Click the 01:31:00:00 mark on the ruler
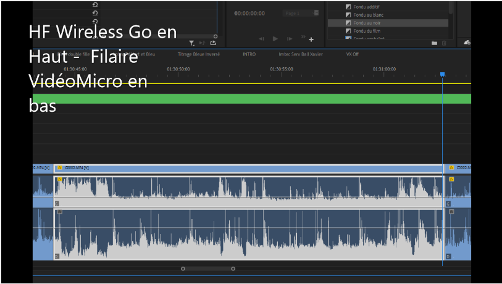The width and height of the screenshot is (502, 284). point(384,69)
